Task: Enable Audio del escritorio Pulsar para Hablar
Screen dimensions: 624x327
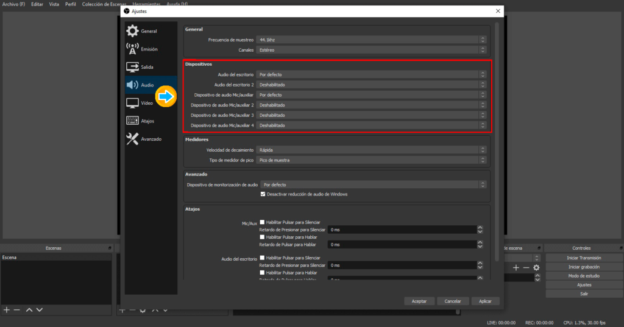Action: pos(263,272)
